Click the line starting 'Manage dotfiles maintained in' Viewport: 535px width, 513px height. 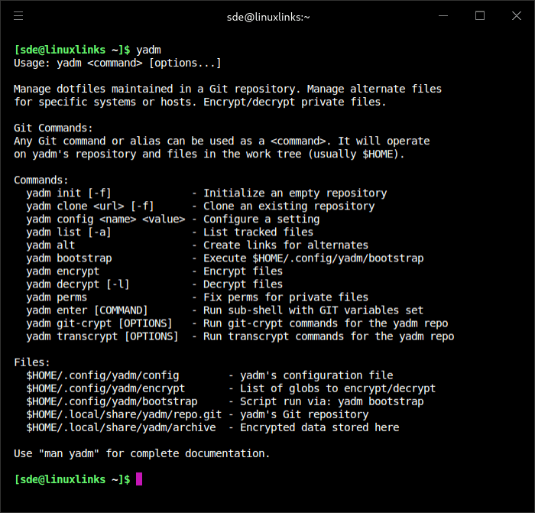pos(228,89)
